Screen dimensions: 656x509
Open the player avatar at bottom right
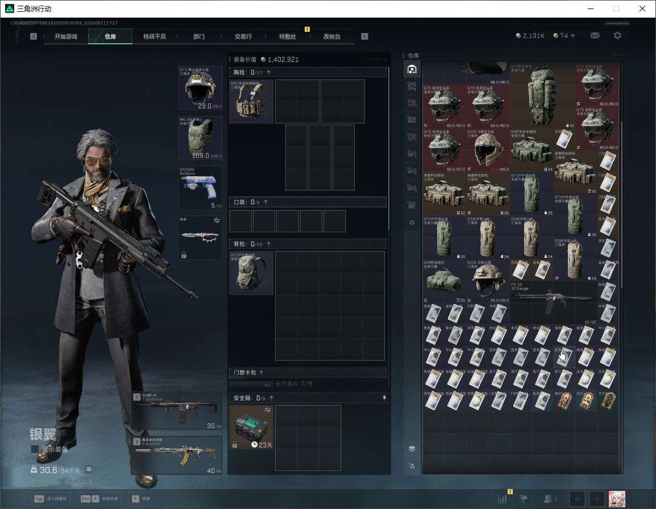(x=617, y=499)
